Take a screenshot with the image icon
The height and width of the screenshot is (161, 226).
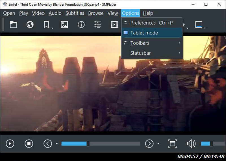click(x=64, y=25)
